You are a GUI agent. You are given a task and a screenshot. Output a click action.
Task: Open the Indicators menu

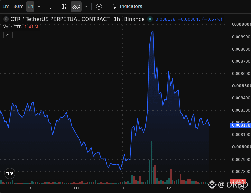click(127, 6)
